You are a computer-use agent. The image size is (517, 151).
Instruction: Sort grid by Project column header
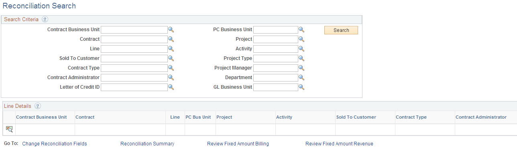click(224, 117)
